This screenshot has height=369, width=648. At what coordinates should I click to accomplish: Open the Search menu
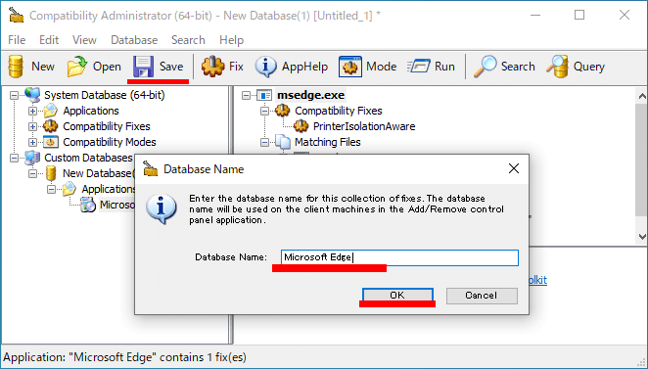(x=188, y=40)
